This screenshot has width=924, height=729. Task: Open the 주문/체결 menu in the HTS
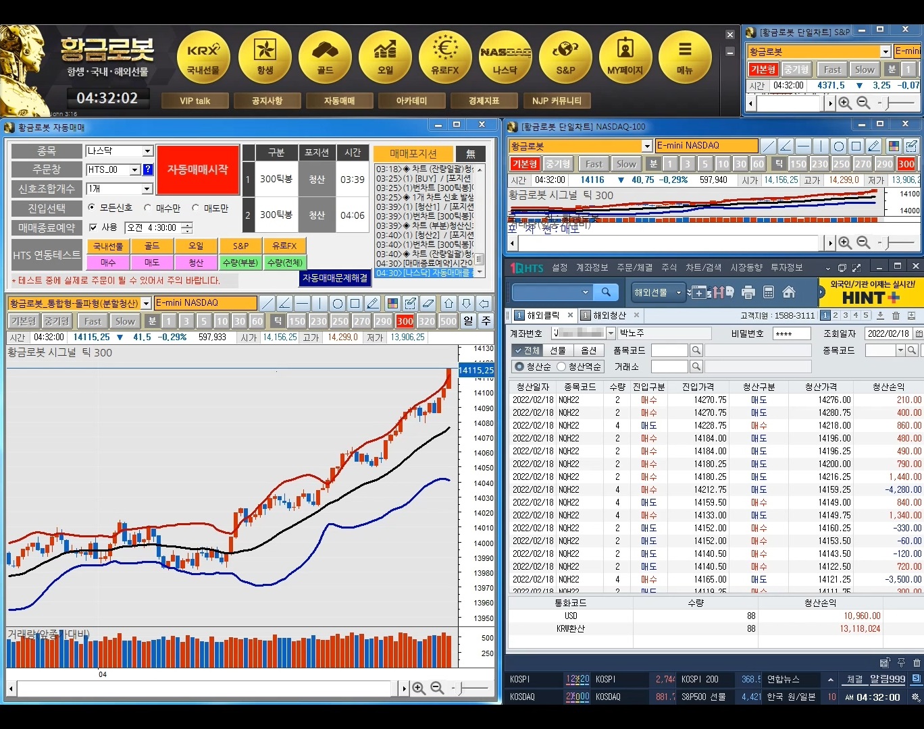634,268
